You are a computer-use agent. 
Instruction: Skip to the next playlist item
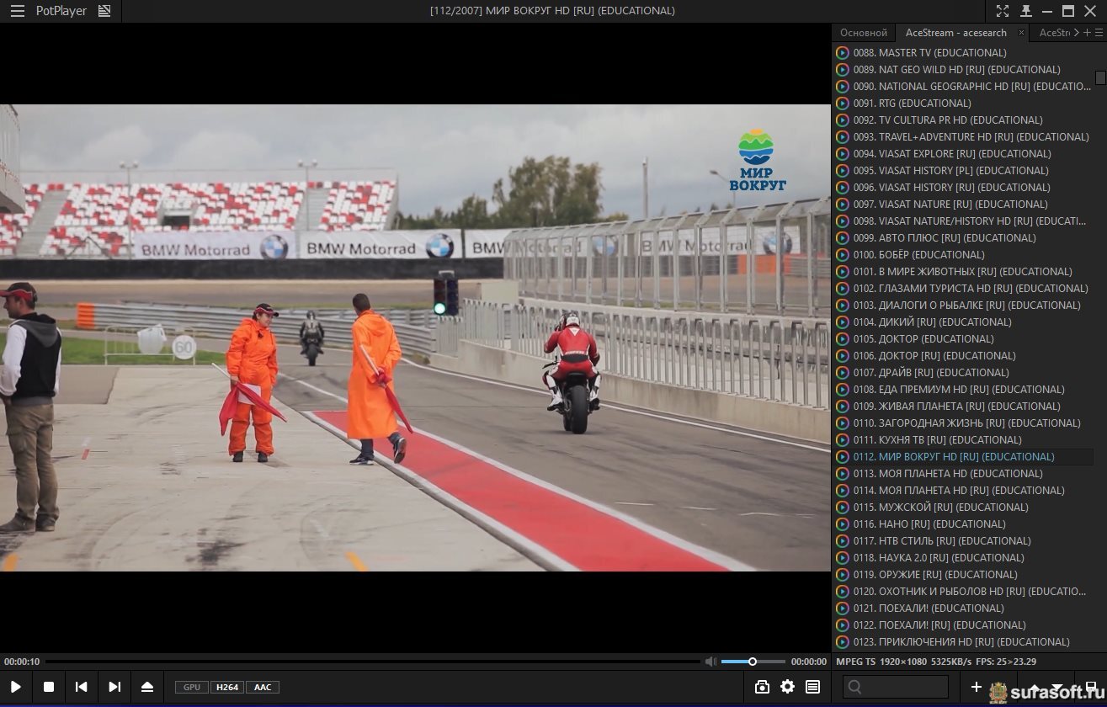pos(114,687)
